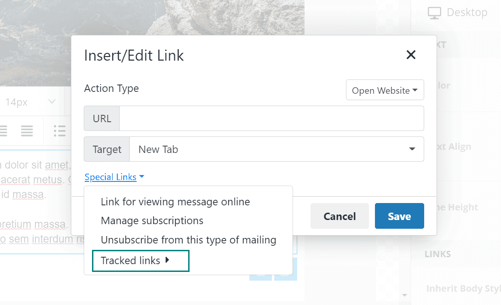
Task: Select Link for viewing message online
Action: (175, 202)
